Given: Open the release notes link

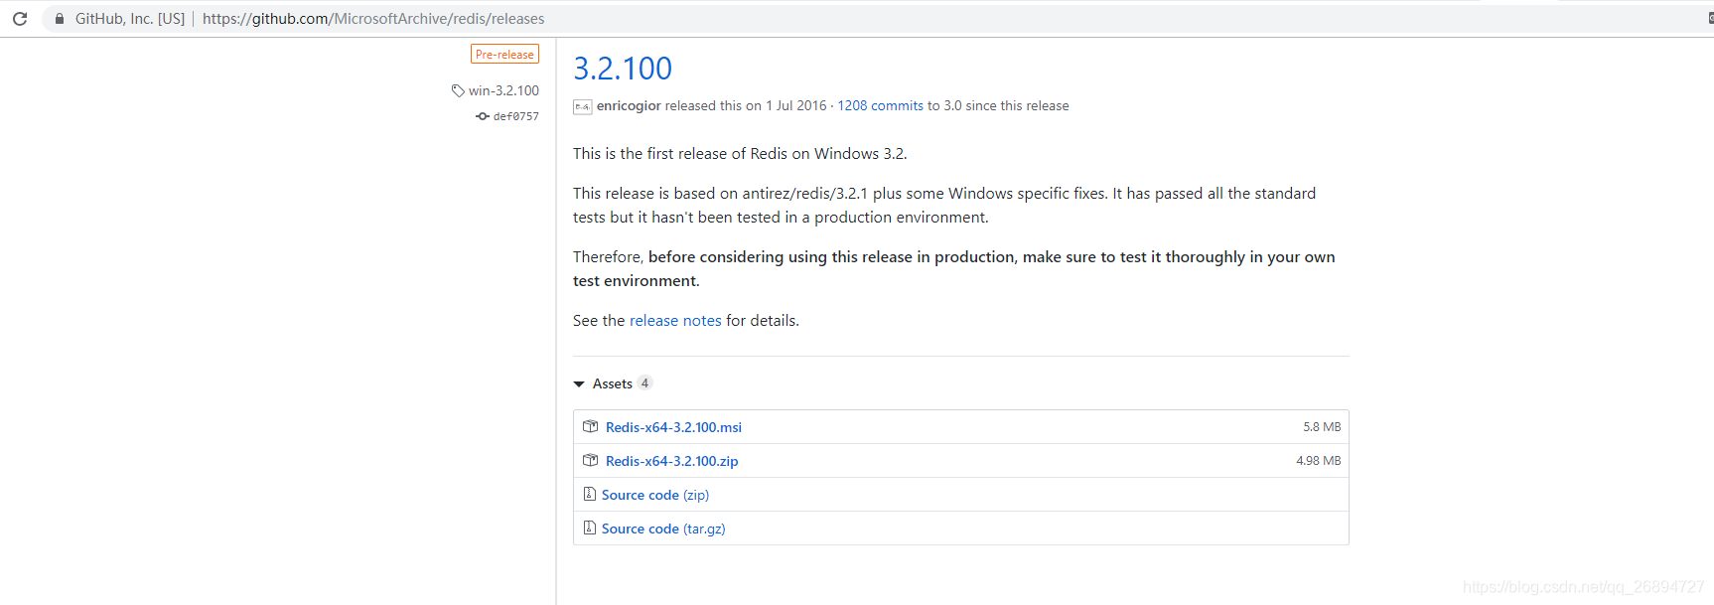Looking at the screenshot, I should [x=675, y=321].
